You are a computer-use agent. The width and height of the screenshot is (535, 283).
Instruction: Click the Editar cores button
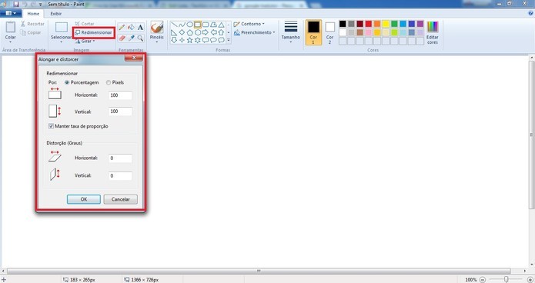click(x=433, y=32)
